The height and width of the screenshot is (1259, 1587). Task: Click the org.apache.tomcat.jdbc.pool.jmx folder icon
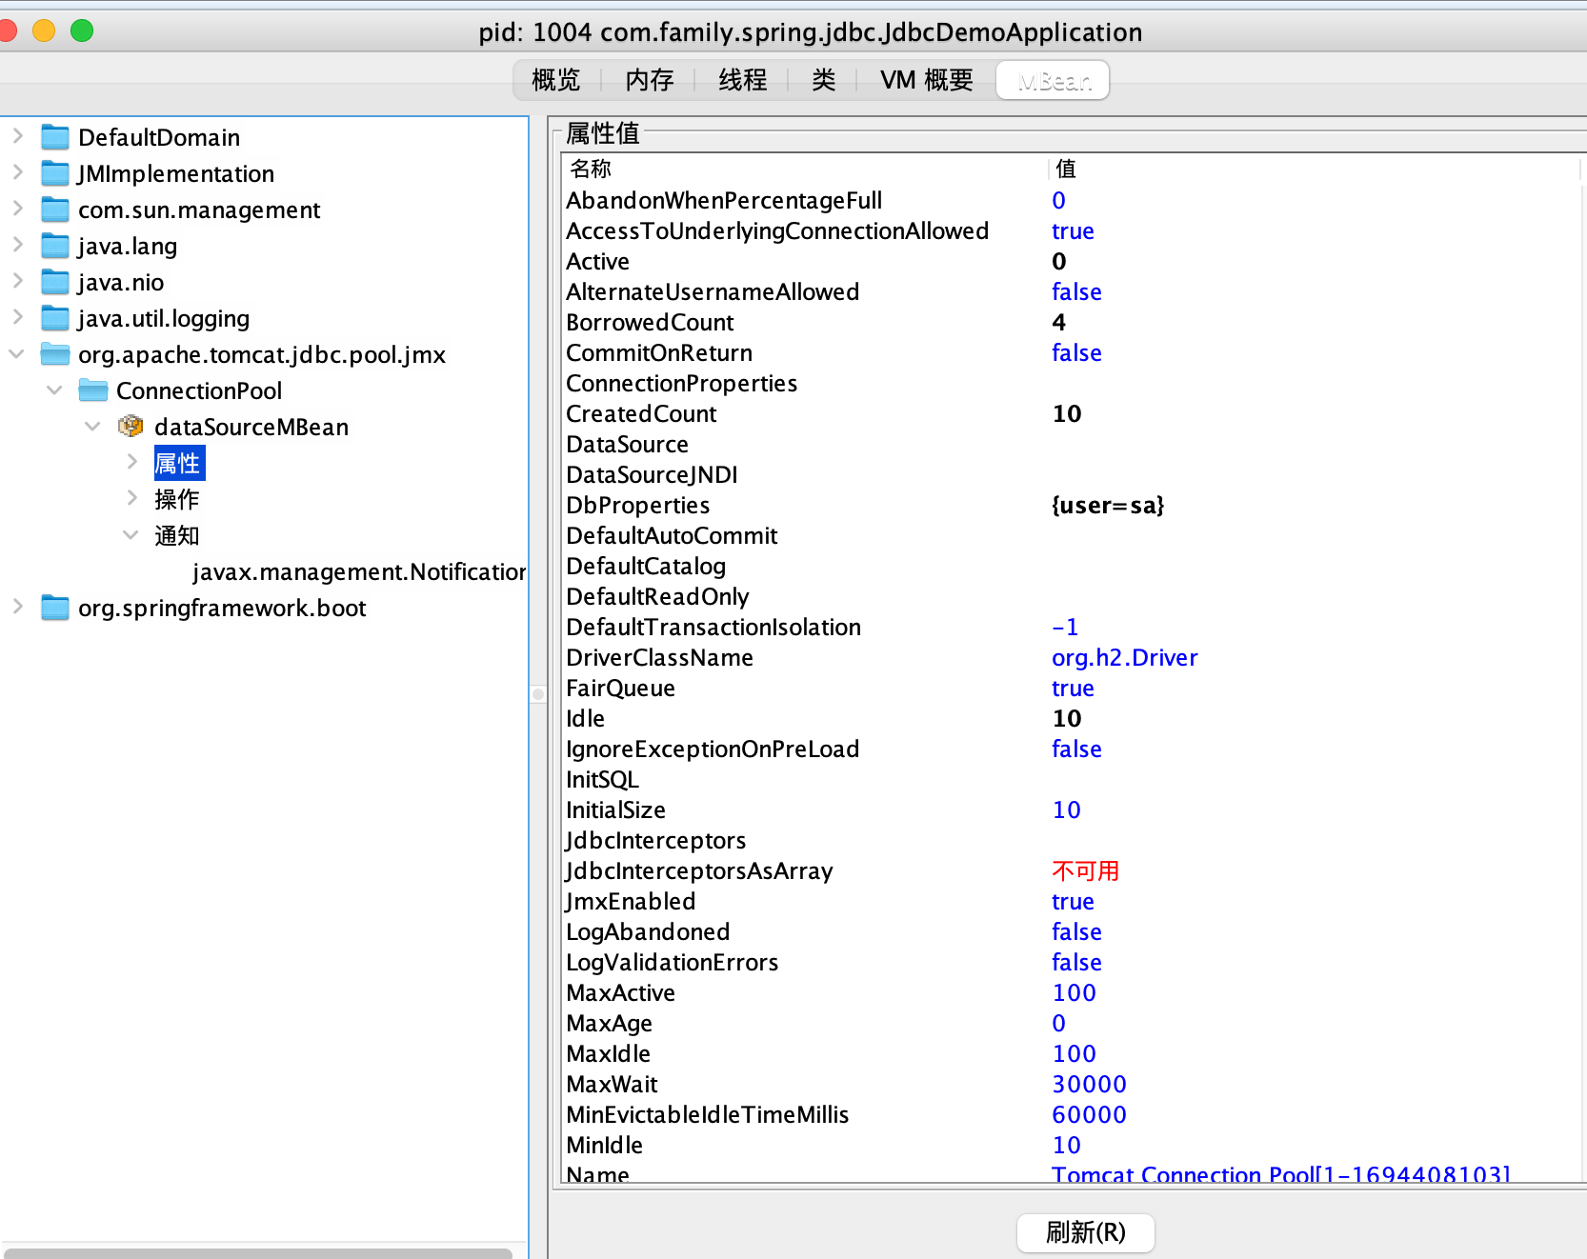[55, 354]
